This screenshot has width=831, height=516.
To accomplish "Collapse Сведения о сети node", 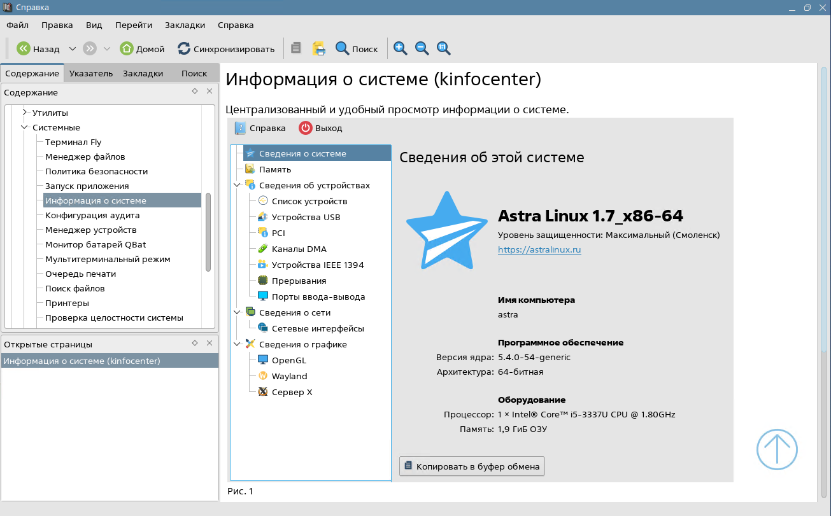I will click(238, 312).
